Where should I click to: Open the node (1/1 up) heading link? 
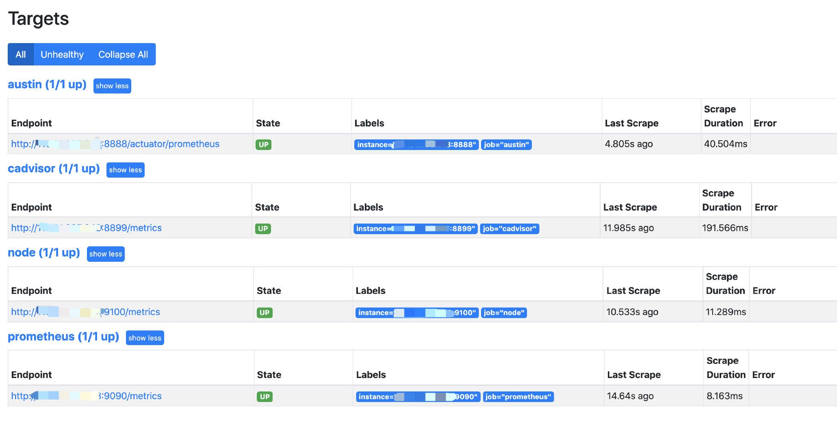click(x=44, y=253)
